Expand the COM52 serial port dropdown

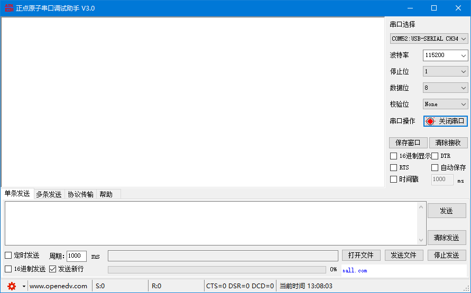[429, 39]
